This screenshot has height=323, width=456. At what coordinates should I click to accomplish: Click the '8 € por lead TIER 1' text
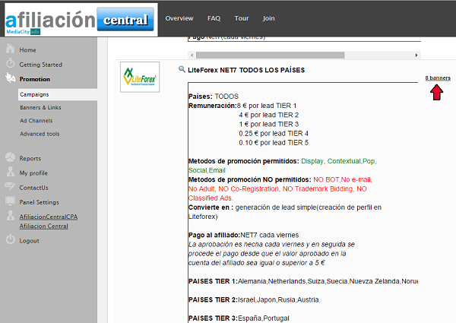(267, 106)
